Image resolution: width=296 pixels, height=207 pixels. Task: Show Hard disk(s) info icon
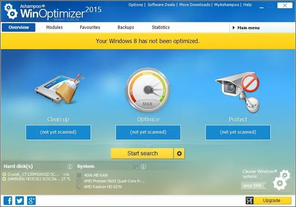[70, 167]
